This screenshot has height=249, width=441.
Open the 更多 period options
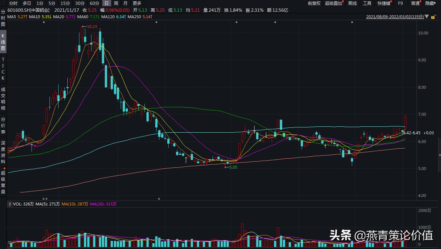137,3
